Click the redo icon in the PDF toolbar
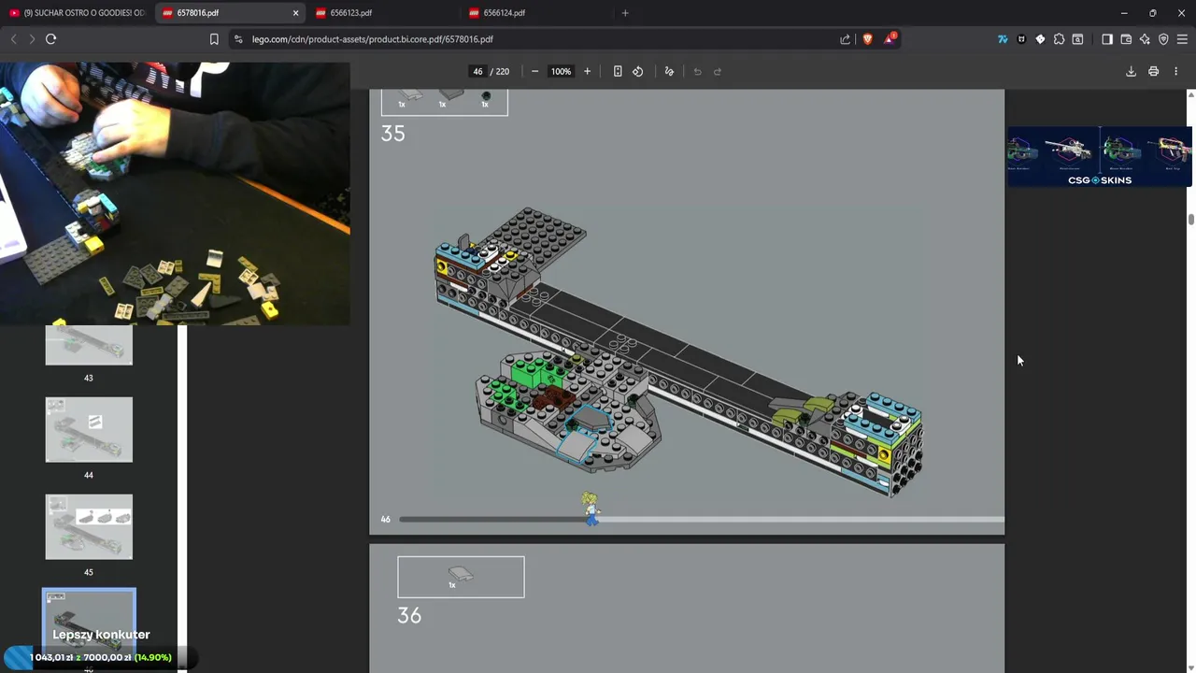1196x673 pixels. (x=718, y=71)
